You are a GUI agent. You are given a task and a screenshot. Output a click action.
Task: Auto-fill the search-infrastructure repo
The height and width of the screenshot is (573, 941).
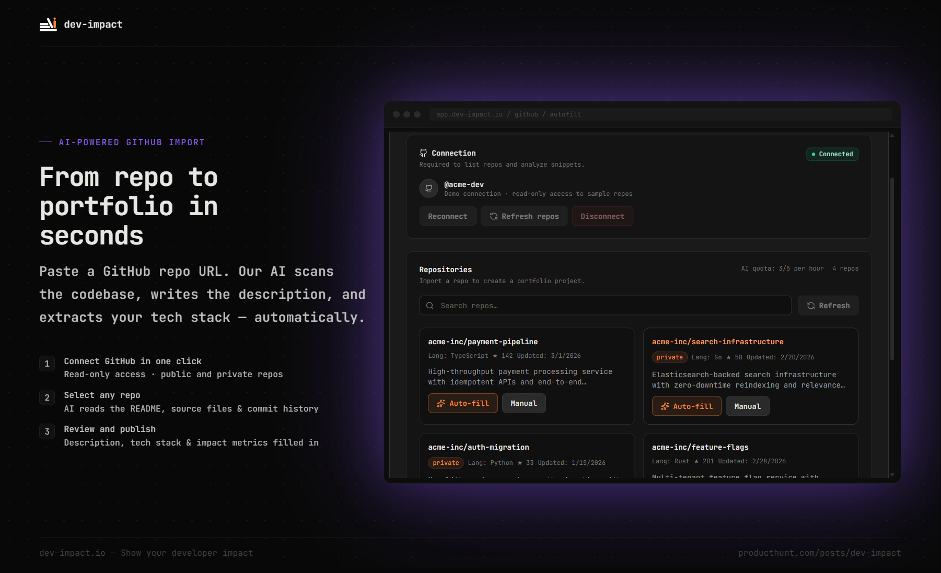pyautogui.click(x=687, y=406)
